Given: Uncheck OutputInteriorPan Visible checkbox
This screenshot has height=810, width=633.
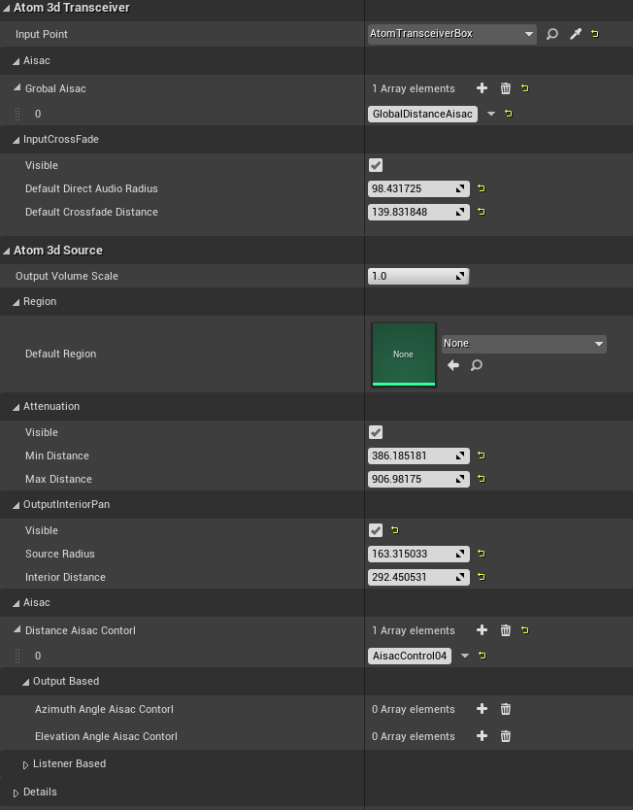Looking at the screenshot, I should (376, 530).
